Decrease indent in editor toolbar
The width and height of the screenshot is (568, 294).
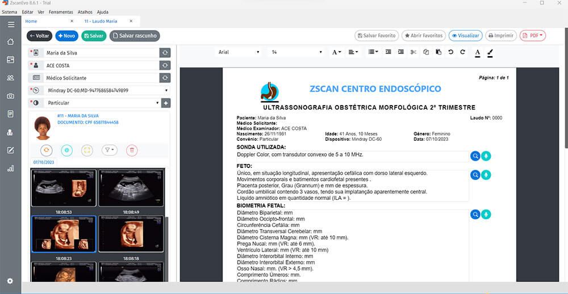click(x=389, y=52)
